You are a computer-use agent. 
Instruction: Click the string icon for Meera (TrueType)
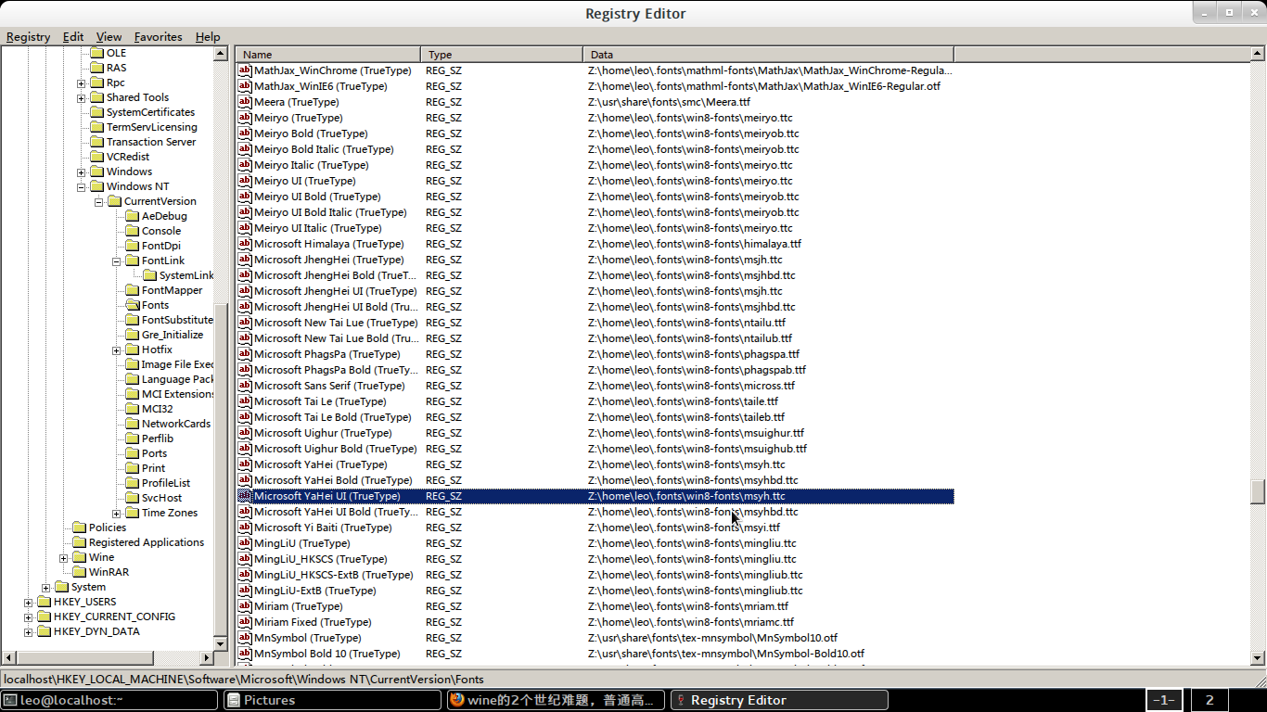click(245, 102)
